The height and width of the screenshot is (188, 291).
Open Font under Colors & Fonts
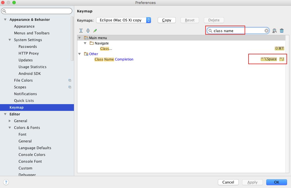click(22, 134)
